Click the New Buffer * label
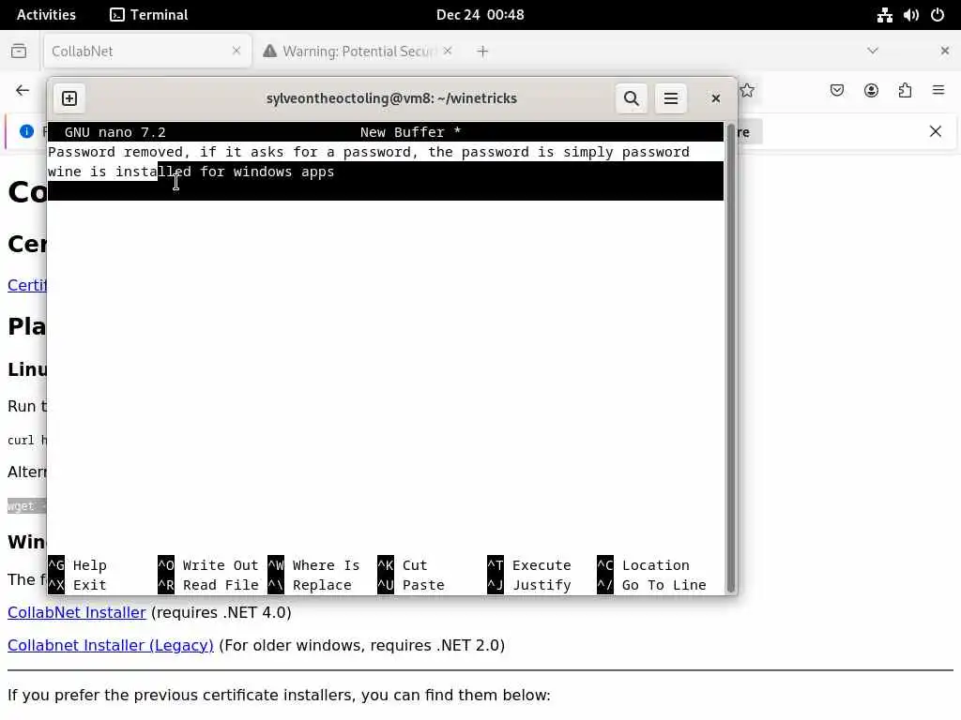Image resolution: width=961 pixels, height=720 pixels. click(410, 132)
